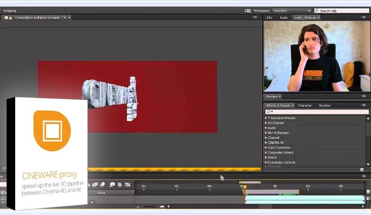Open the Composition panel options menu

[x=255, y=17]
